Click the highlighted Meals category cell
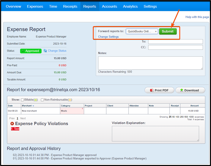211x166 pixels. (x=72, y=111)
